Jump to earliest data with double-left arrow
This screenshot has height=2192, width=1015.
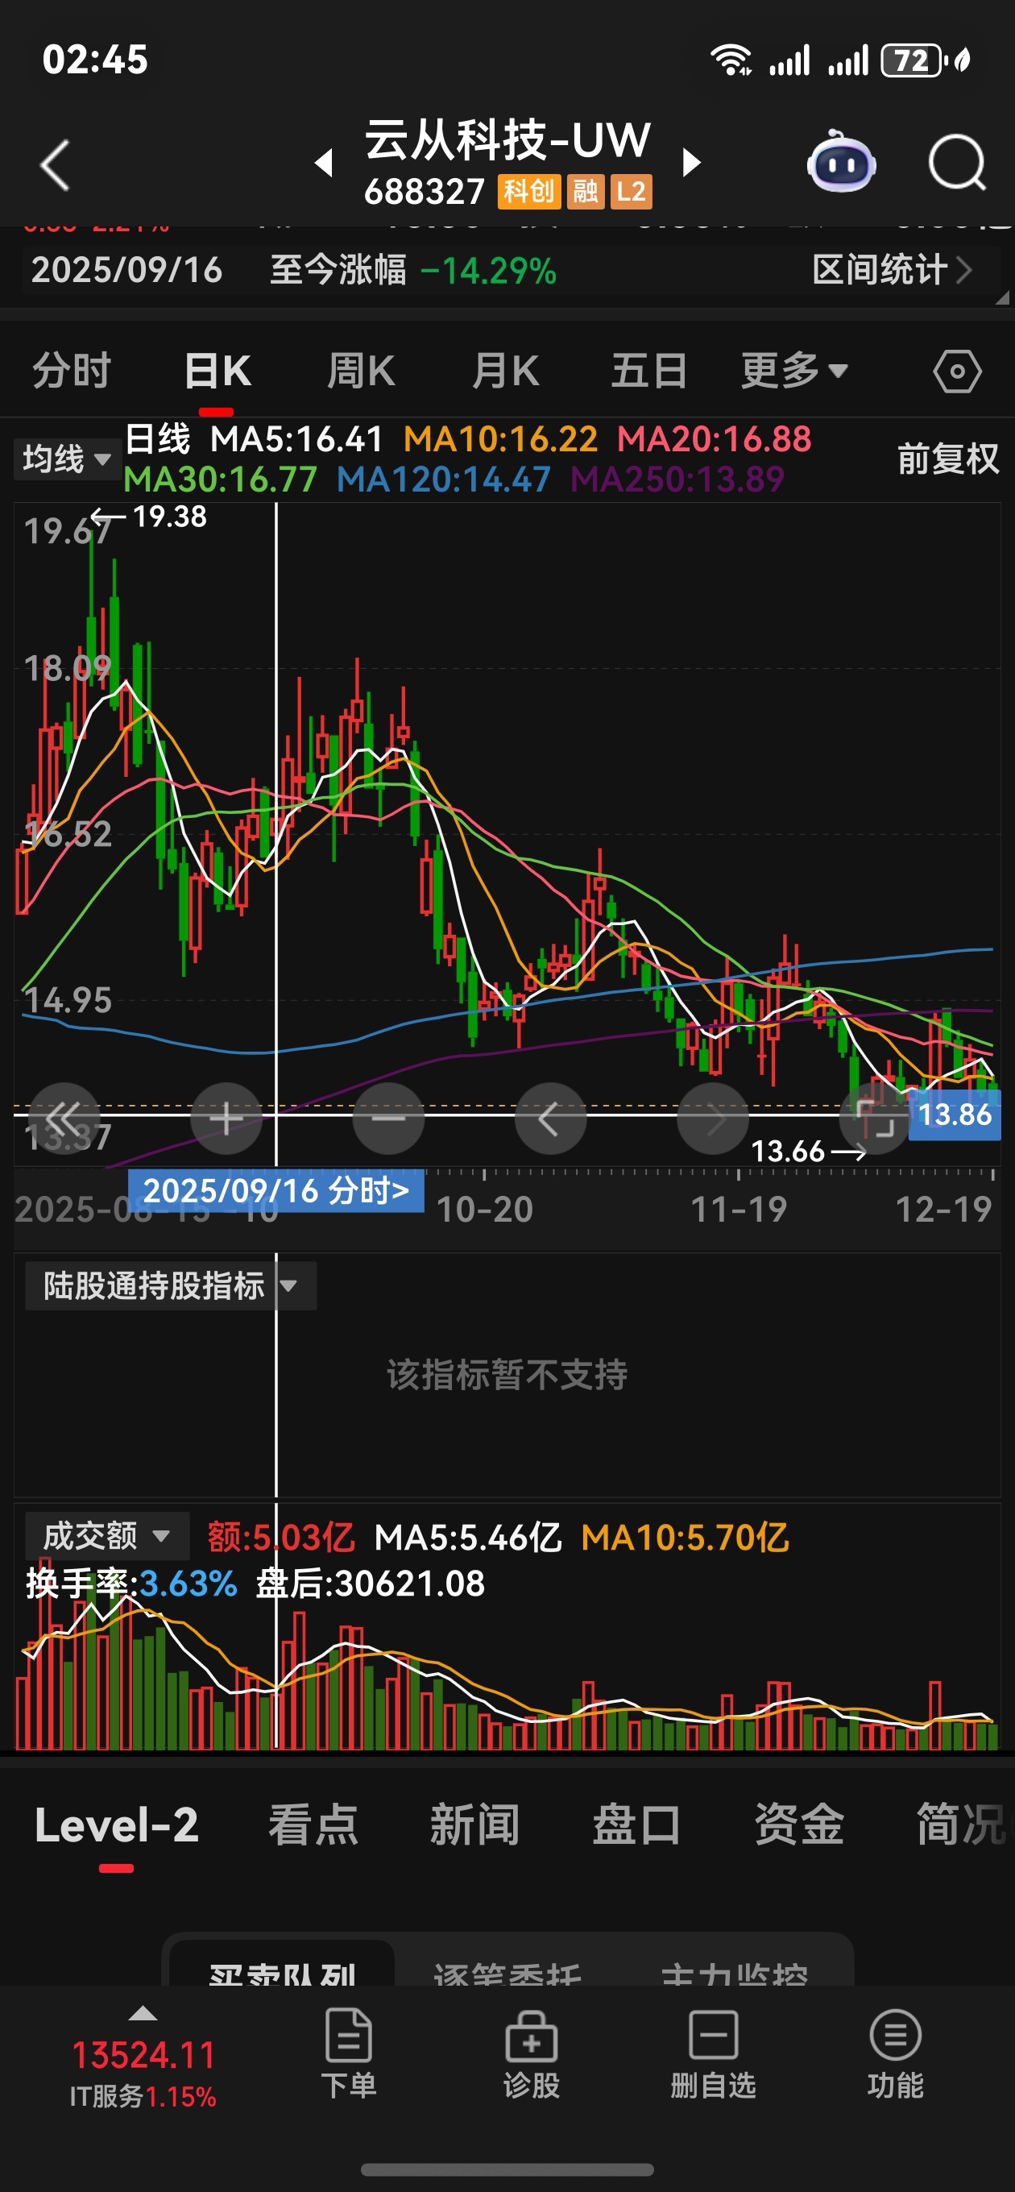tap(64, 1118)
